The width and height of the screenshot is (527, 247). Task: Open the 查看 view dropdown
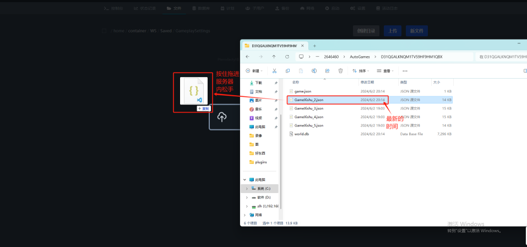tap(385, 71)
